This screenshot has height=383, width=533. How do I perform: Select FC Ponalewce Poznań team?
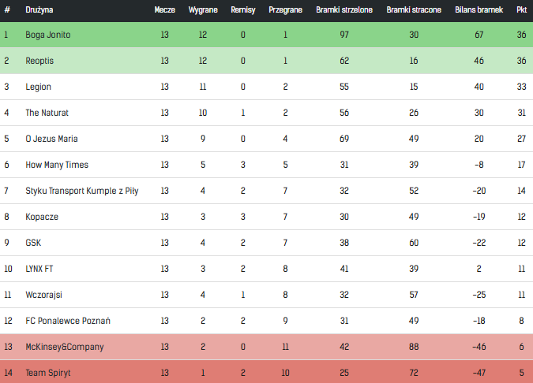coord(68,321)
